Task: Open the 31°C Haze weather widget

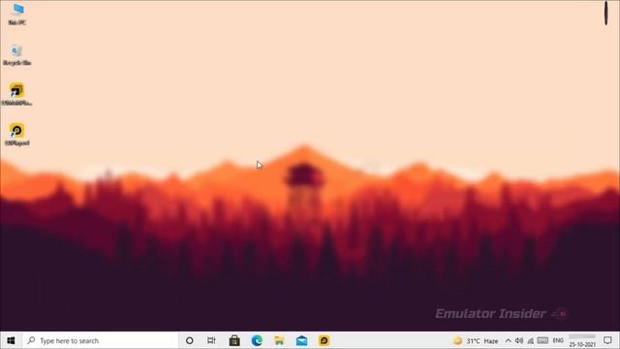Action: pyautogui.click(x=476, y=340)
